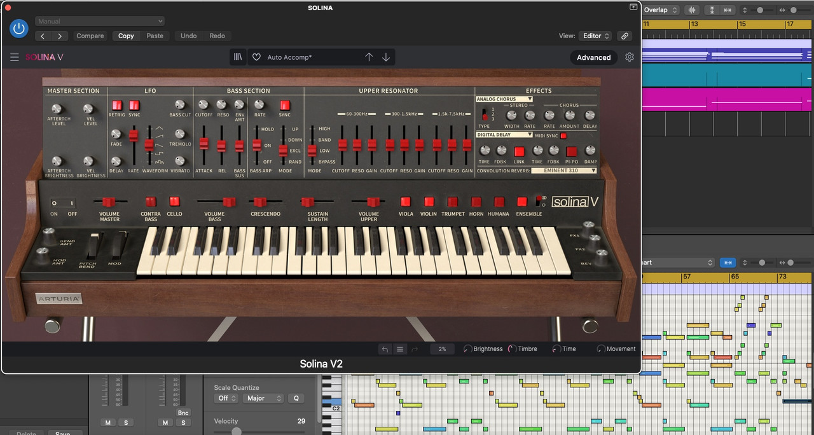Toggle the Viola voice switch
814x435 pixels.
406,202
